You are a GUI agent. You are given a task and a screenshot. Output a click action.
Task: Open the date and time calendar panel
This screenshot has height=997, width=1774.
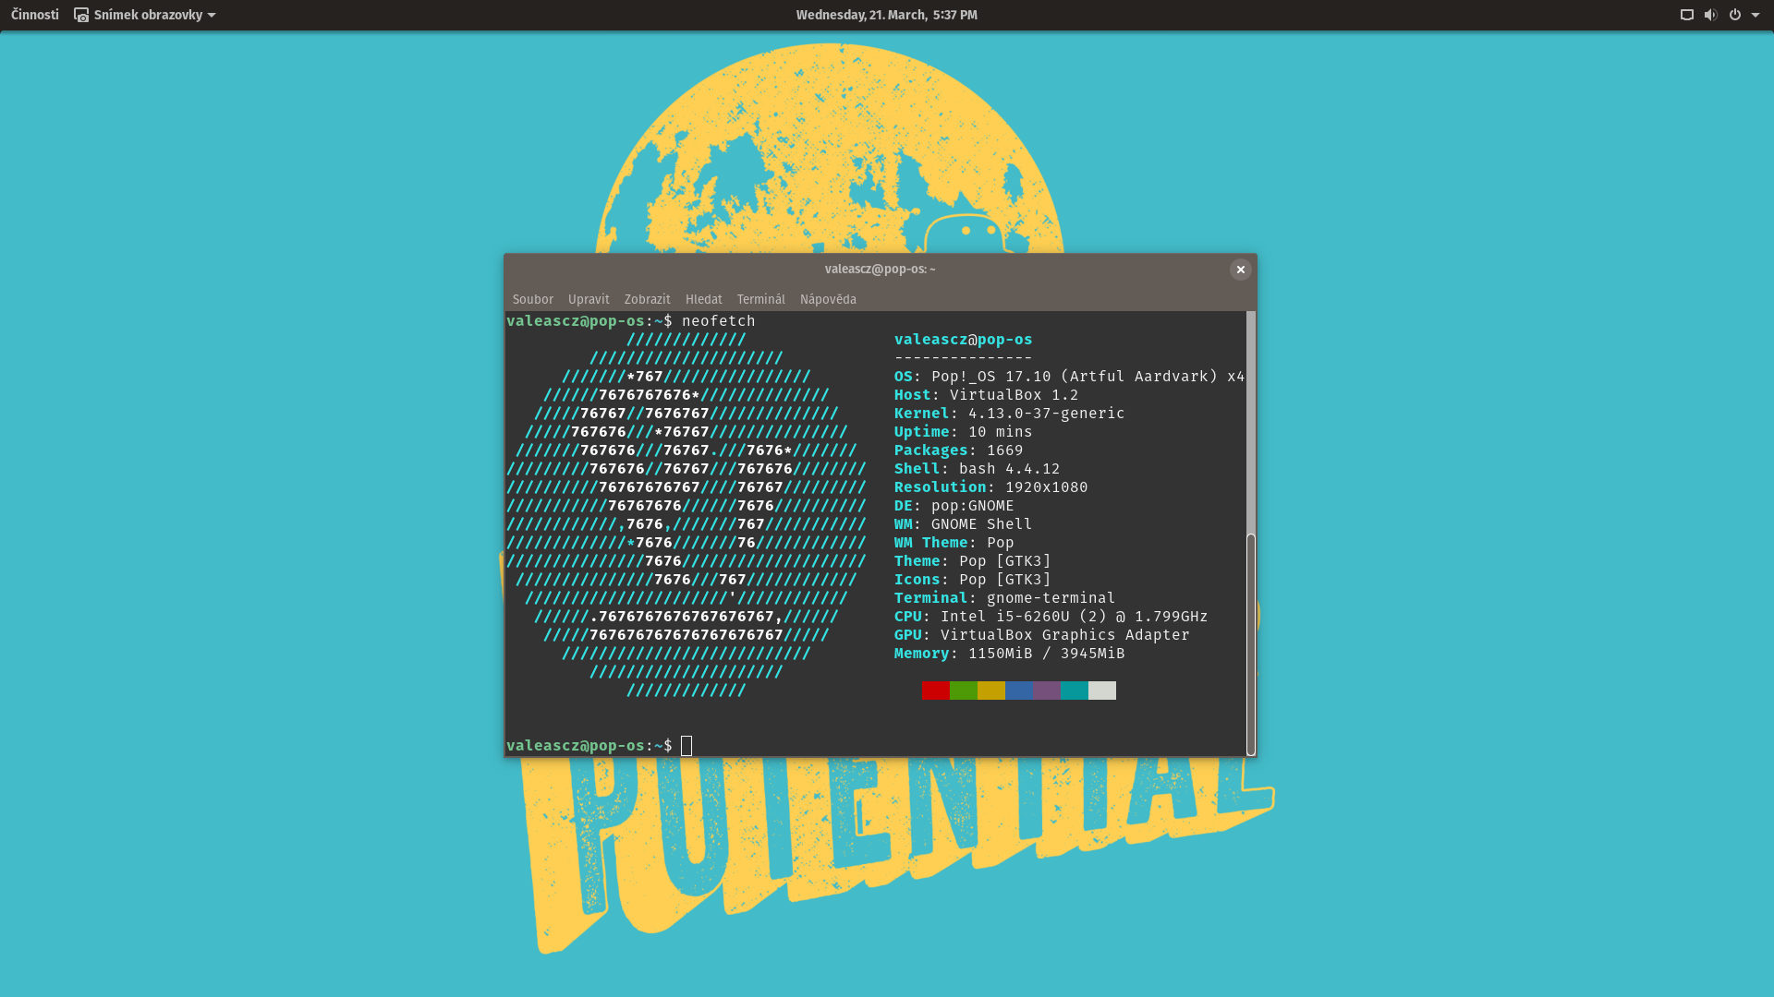(x=886, y=15)
